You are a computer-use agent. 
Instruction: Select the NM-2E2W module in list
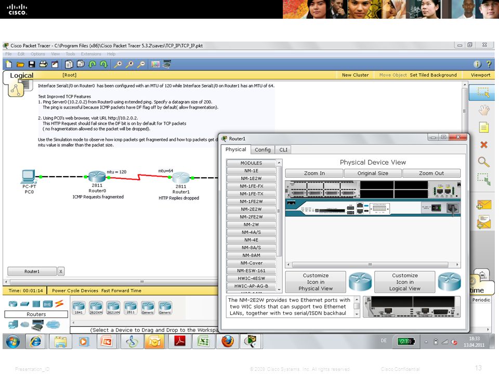coord(251,209)
